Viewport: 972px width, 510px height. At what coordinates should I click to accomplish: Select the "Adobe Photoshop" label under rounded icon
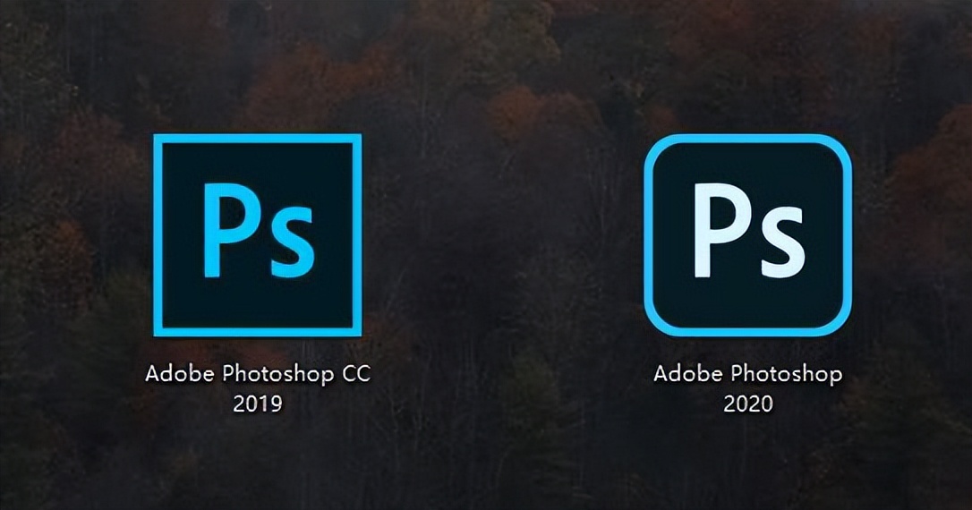point(748,374)
